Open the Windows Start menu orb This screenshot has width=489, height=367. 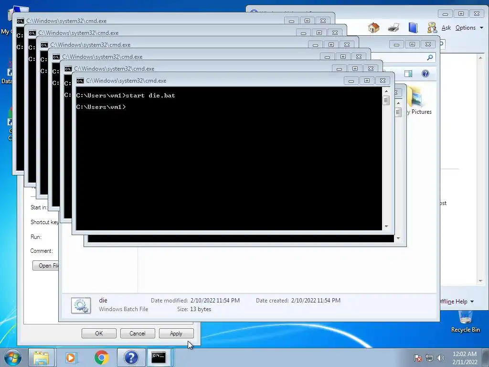pos(13,357)
